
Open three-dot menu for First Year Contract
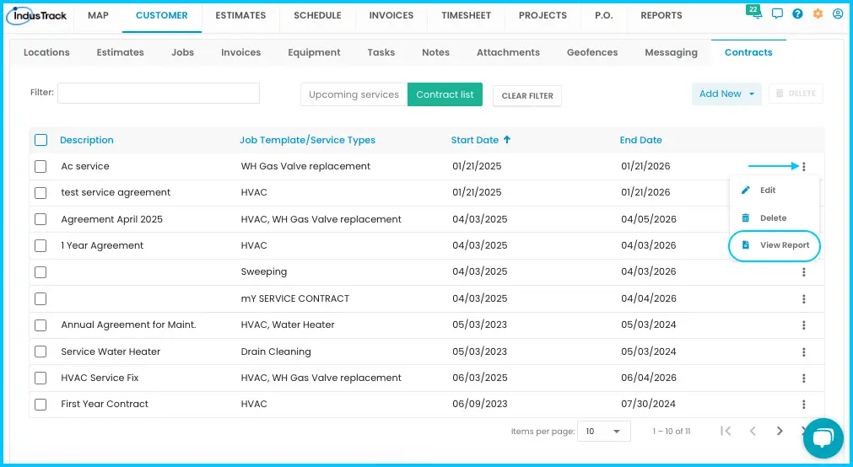pos(803,404)
